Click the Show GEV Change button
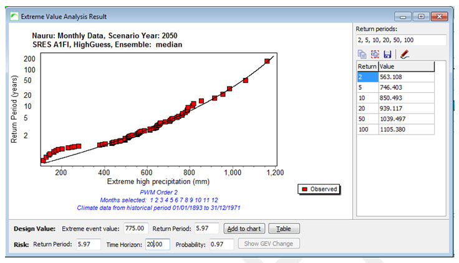459x263 pixels. pyautogui.click(x=269, y=244)
